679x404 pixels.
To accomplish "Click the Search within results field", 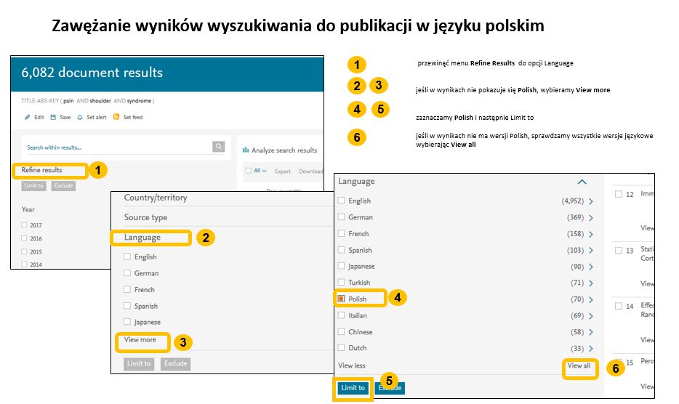I will pos(116,148).
